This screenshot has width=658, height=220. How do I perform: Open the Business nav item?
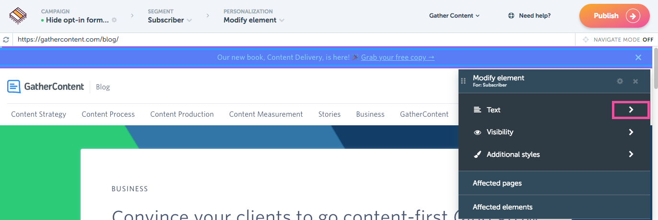(370, 114)
